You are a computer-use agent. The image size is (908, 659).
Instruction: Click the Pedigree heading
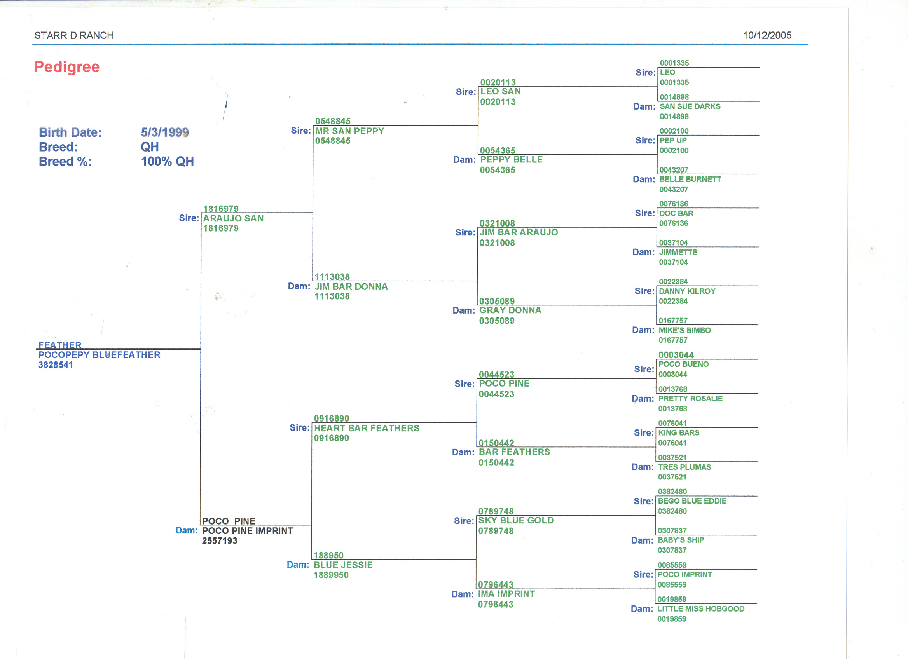66,67
